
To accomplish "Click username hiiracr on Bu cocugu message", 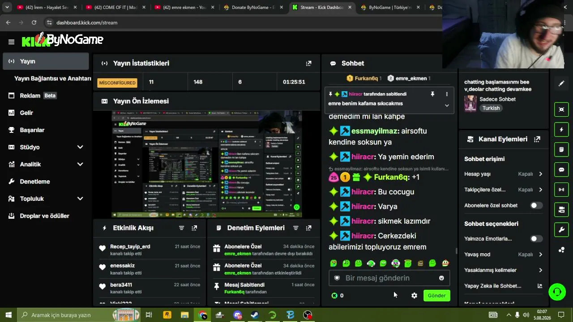I will click(x=363, y=192).
